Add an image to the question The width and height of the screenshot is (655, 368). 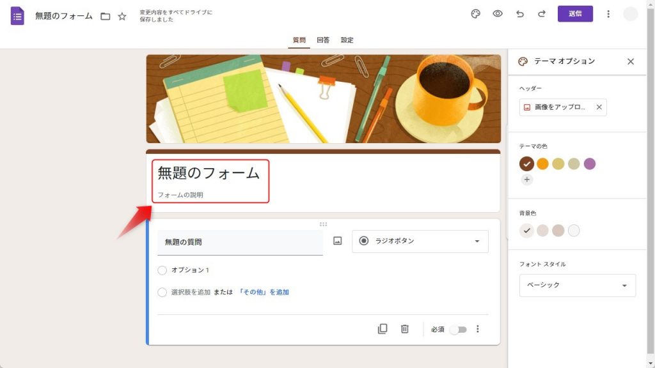click(x=338, y=241)
